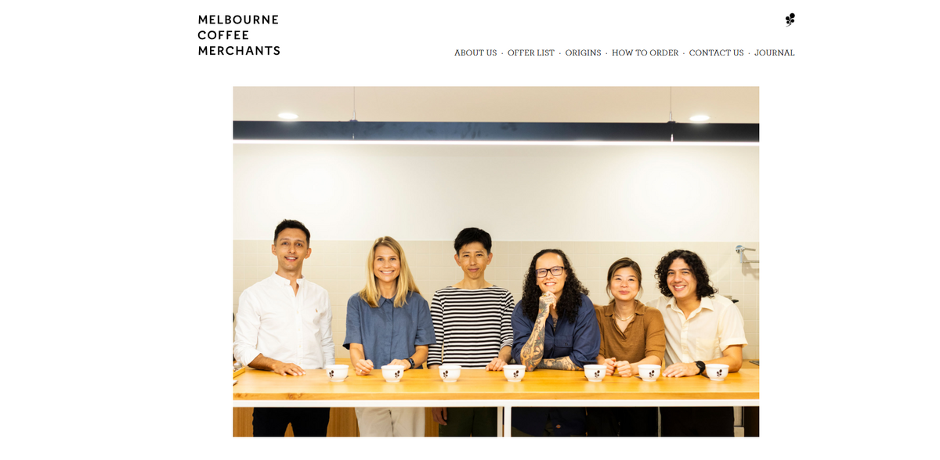940x460 pixels.
Task: Visit the Journal section
Action: (x=775, y=53)
